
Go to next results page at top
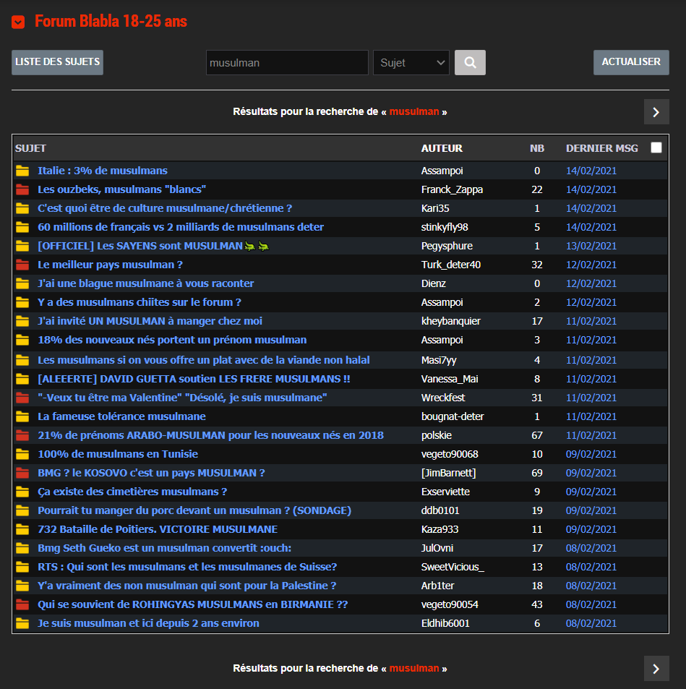point(656,112)
